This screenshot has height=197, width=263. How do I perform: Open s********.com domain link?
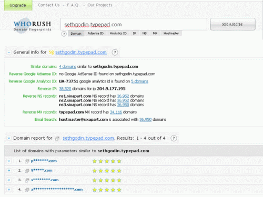(45, 180)
